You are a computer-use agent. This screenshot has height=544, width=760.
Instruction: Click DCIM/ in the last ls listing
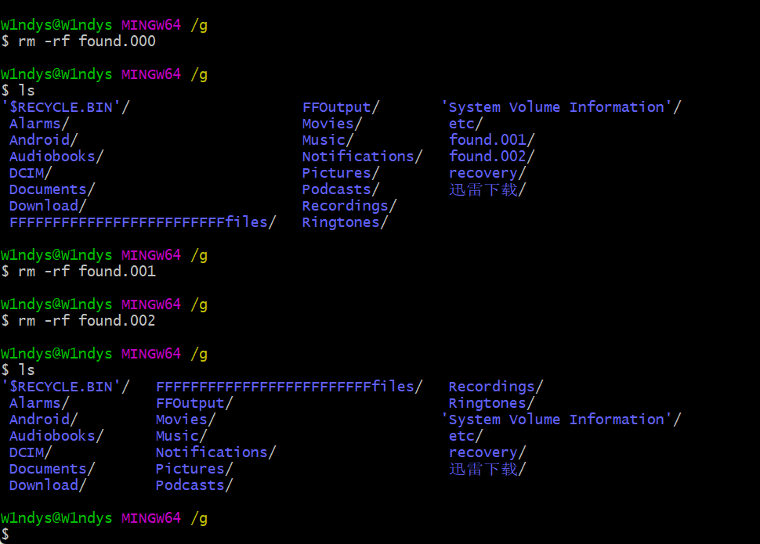(x=31, y=452)
